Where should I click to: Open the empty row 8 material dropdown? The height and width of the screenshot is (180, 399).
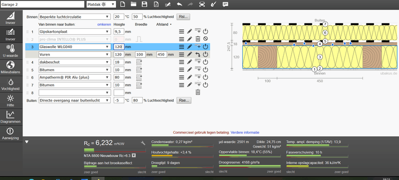[74, 92]
